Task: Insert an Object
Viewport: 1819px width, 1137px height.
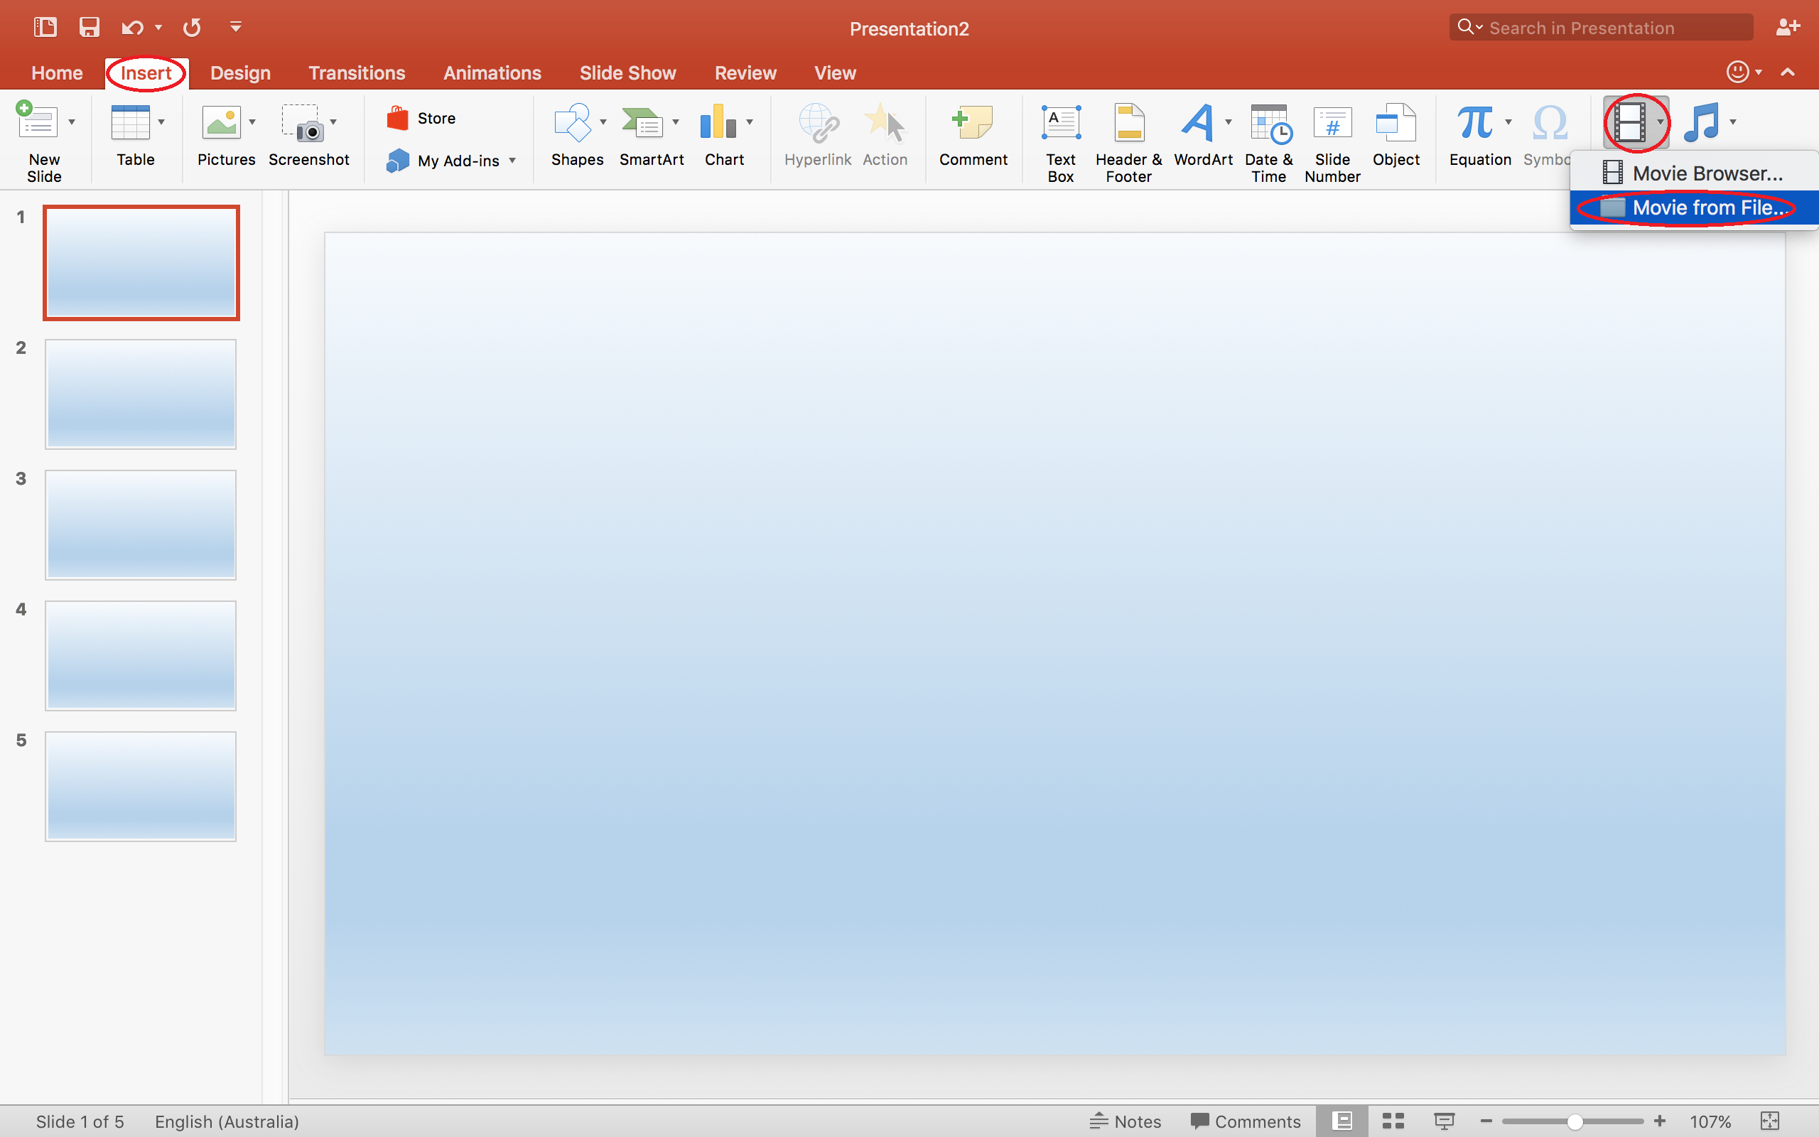Action: click(1396, 136)
